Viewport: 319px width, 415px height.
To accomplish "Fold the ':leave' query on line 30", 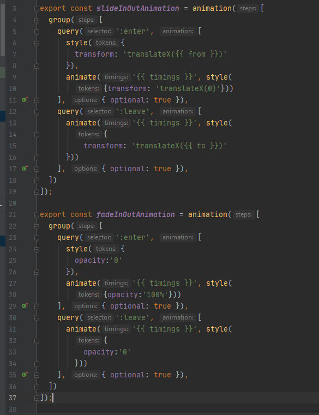I will click(x=37, y=318).
